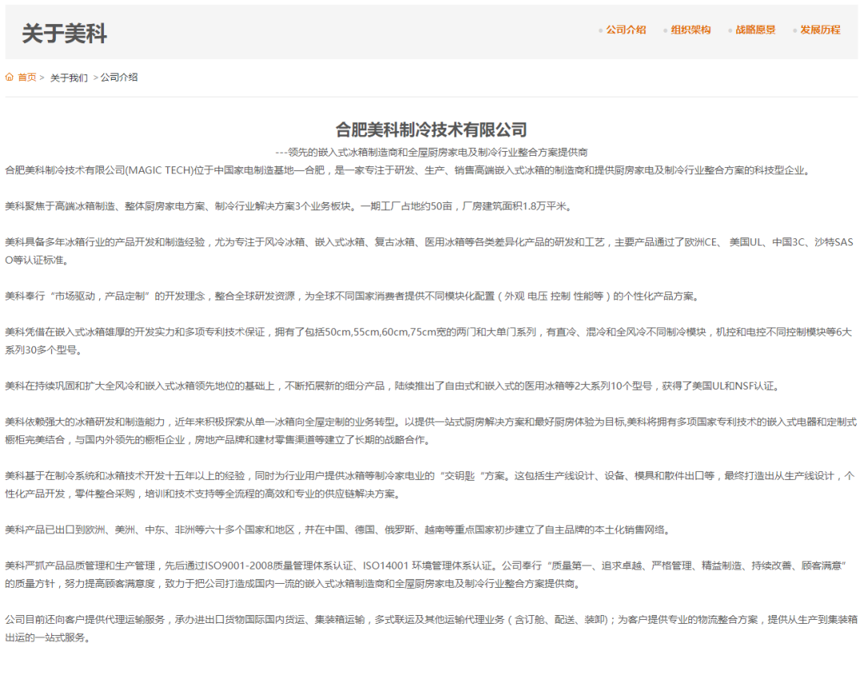Open the 关于我们 breadcrumb link

(69, 78)
